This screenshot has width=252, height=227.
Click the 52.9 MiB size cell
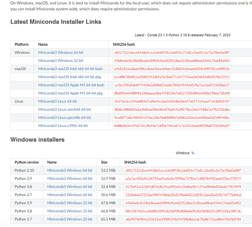coord(108,179)
